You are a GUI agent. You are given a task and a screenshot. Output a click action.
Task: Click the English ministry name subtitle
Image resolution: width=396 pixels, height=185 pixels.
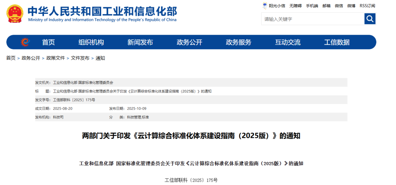pyautogui.click(x=102, y=20)
